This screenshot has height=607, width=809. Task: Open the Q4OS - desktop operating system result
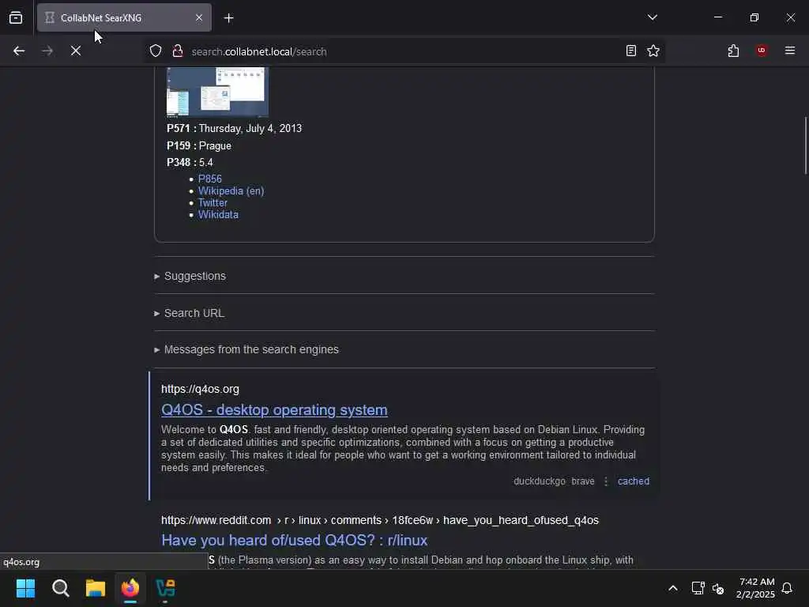(x=274, y=410)
